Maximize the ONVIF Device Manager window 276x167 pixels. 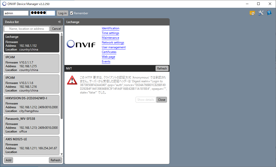click(x=258, y=4)
